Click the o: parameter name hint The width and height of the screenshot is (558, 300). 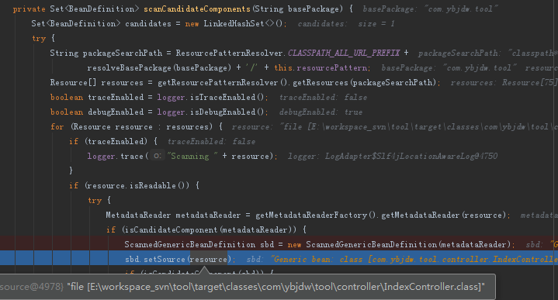click(x=157, y=156)
